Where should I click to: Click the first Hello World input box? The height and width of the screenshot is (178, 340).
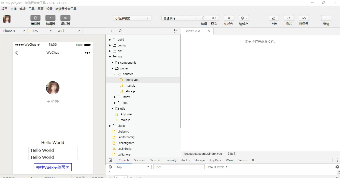click(53, 150)
